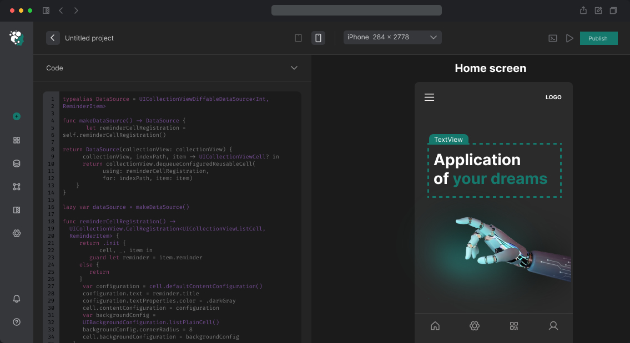Open the hamburger menu in Home screen preview
The height and width of the screenshot is (343, 630).
click(x=429, y=98)
